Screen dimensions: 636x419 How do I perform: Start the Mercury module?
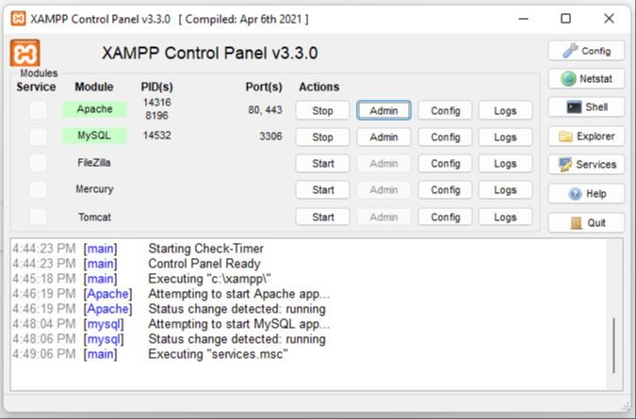322,189
